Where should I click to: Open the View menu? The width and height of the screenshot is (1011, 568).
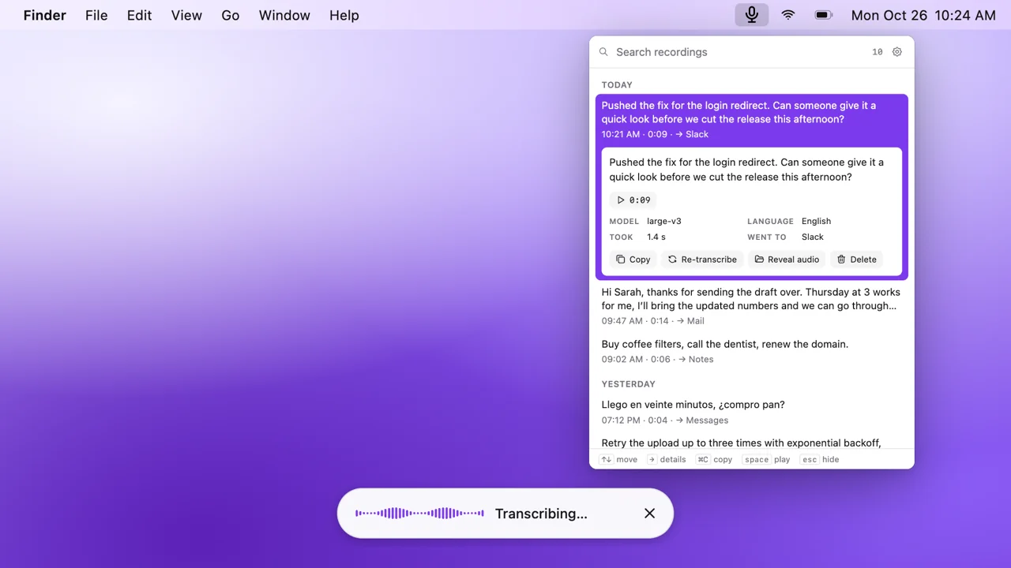coord(186,15)
